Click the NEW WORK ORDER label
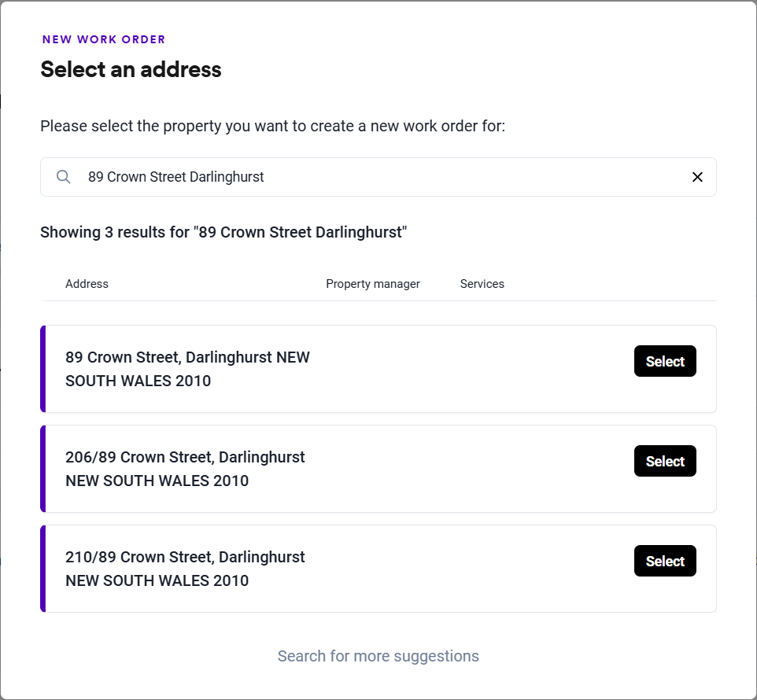757x700 pixels. (104, 39)
